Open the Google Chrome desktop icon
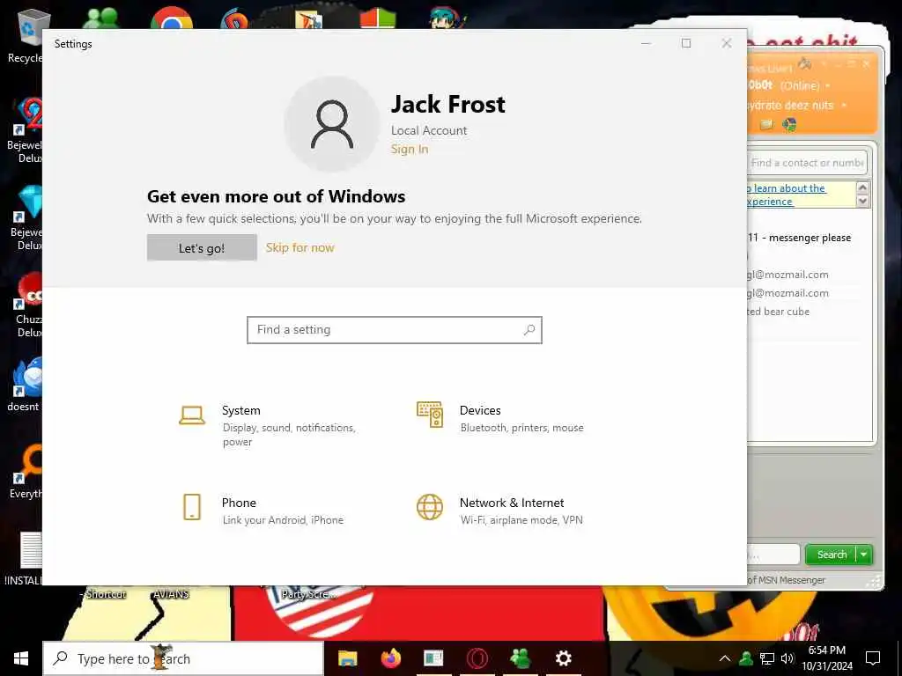The width and height of the screenshot is (902, 676). pos(172,18)
